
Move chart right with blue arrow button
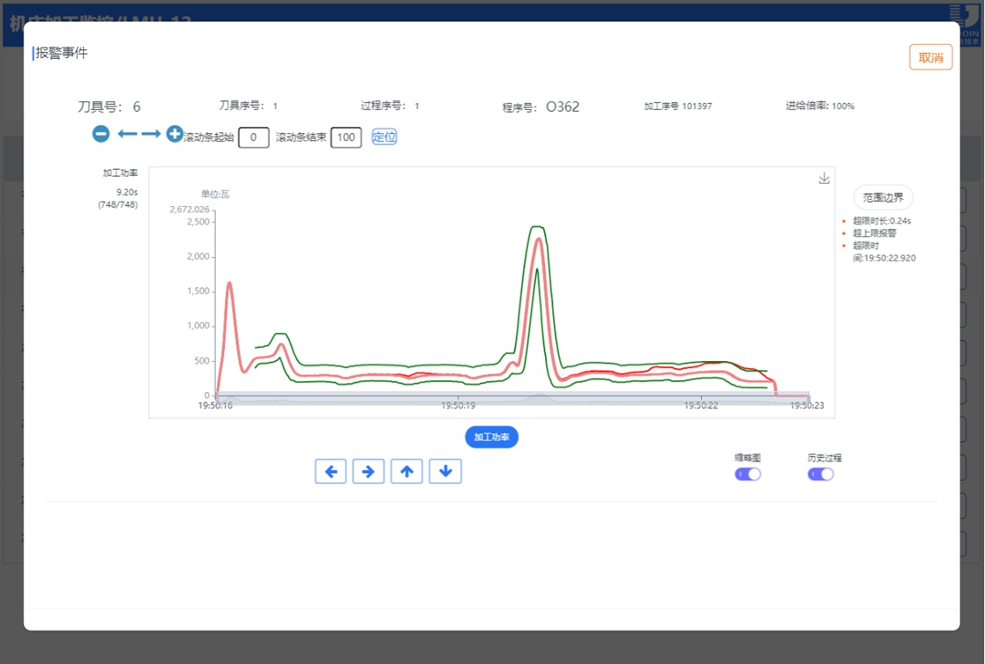[x=369, y=471]
